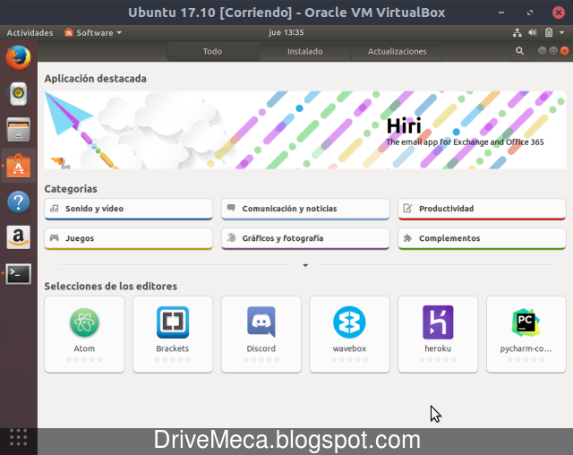Open Firefox from the dock
The width and height of the screenshot is (573, 455).
coord(18,57)
